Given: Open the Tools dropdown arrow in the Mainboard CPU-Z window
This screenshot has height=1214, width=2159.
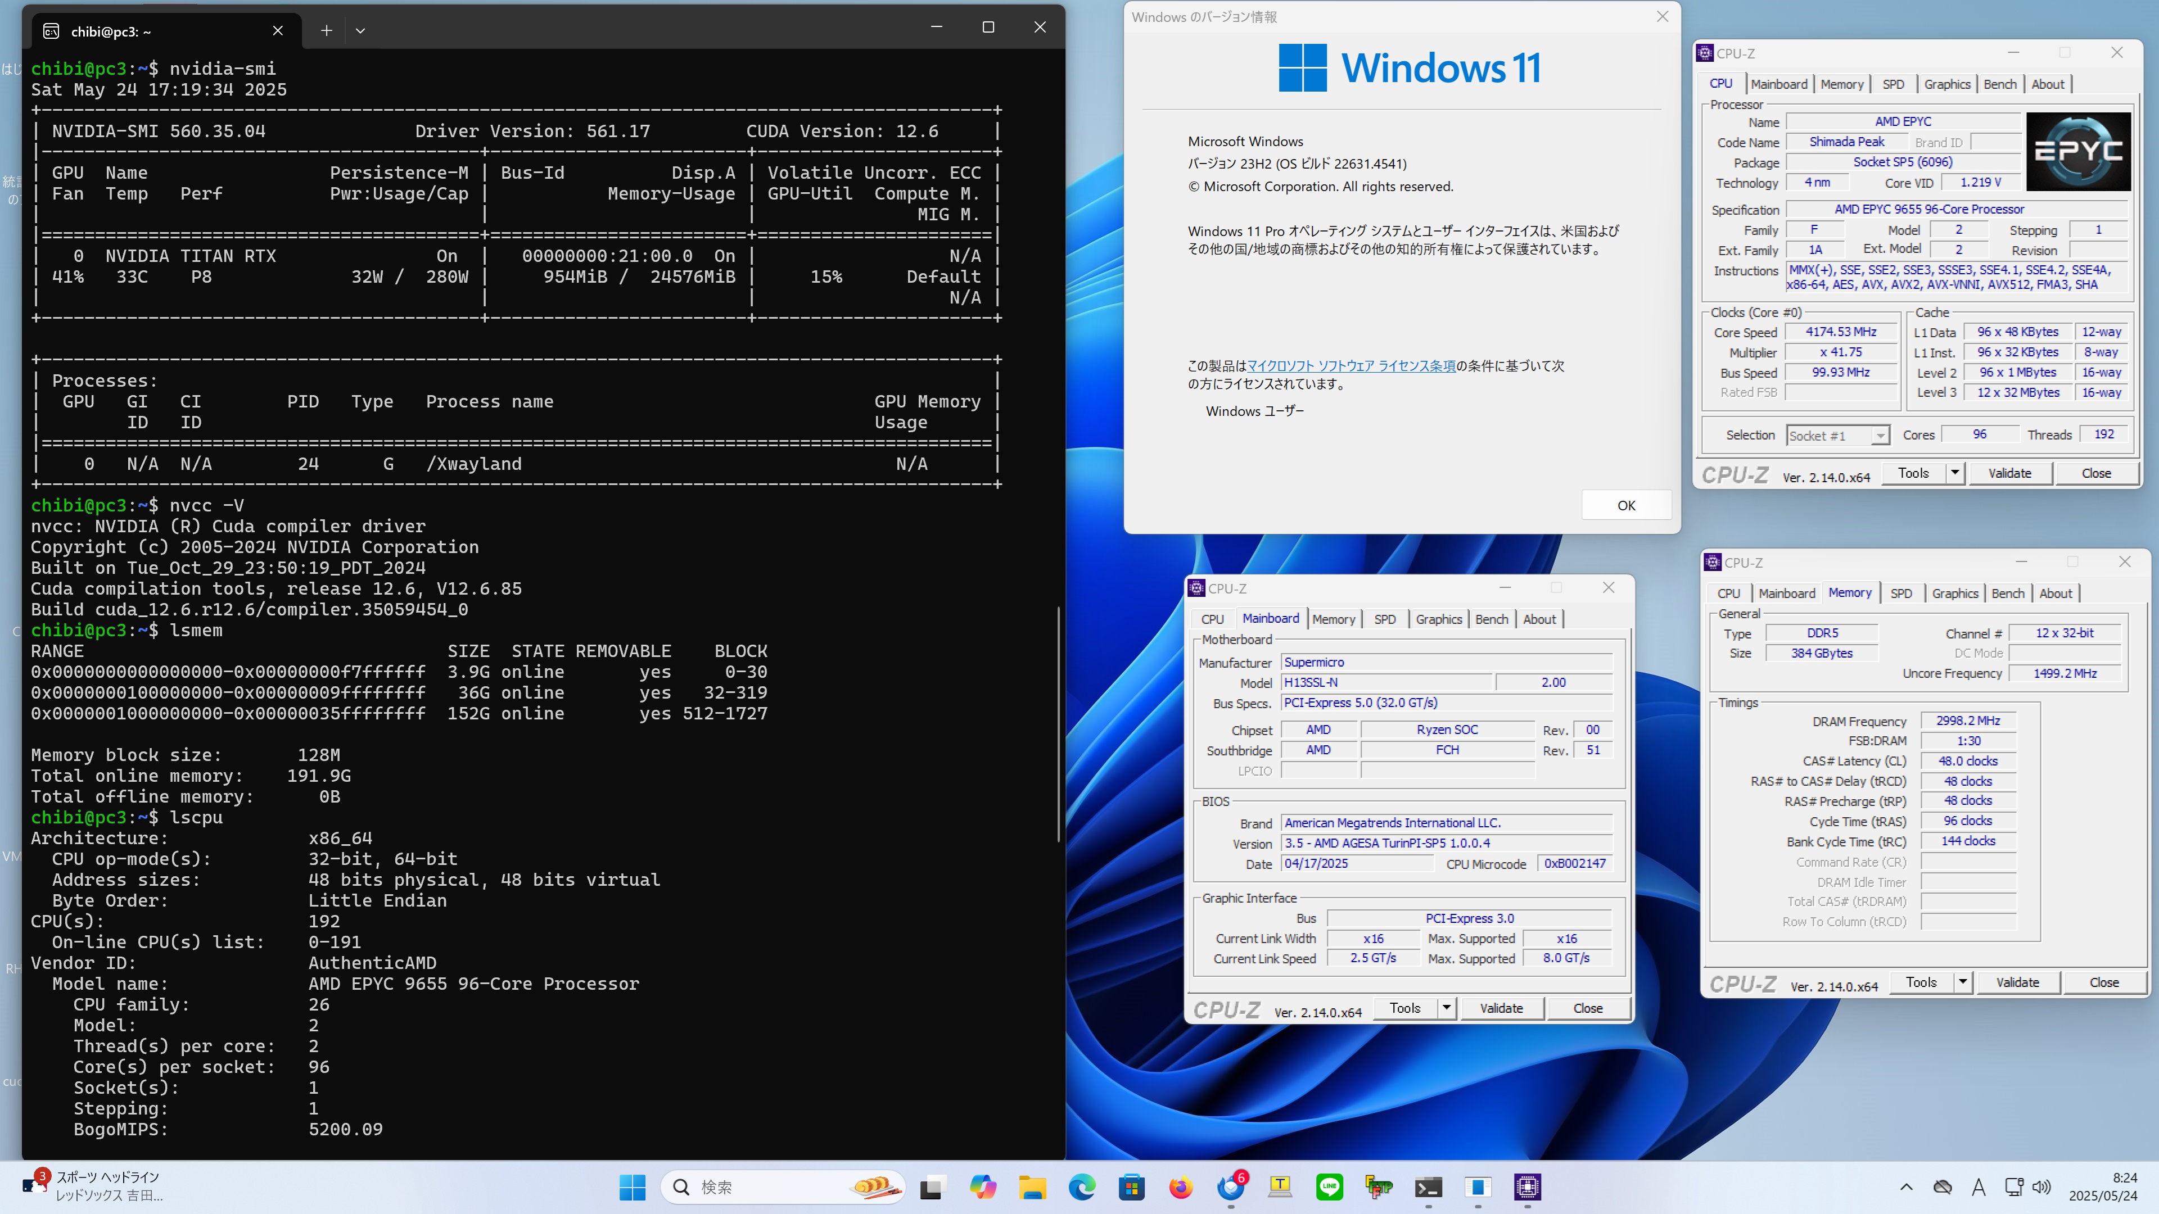Looking at the screenshot, I should tap(1446, 1008).
